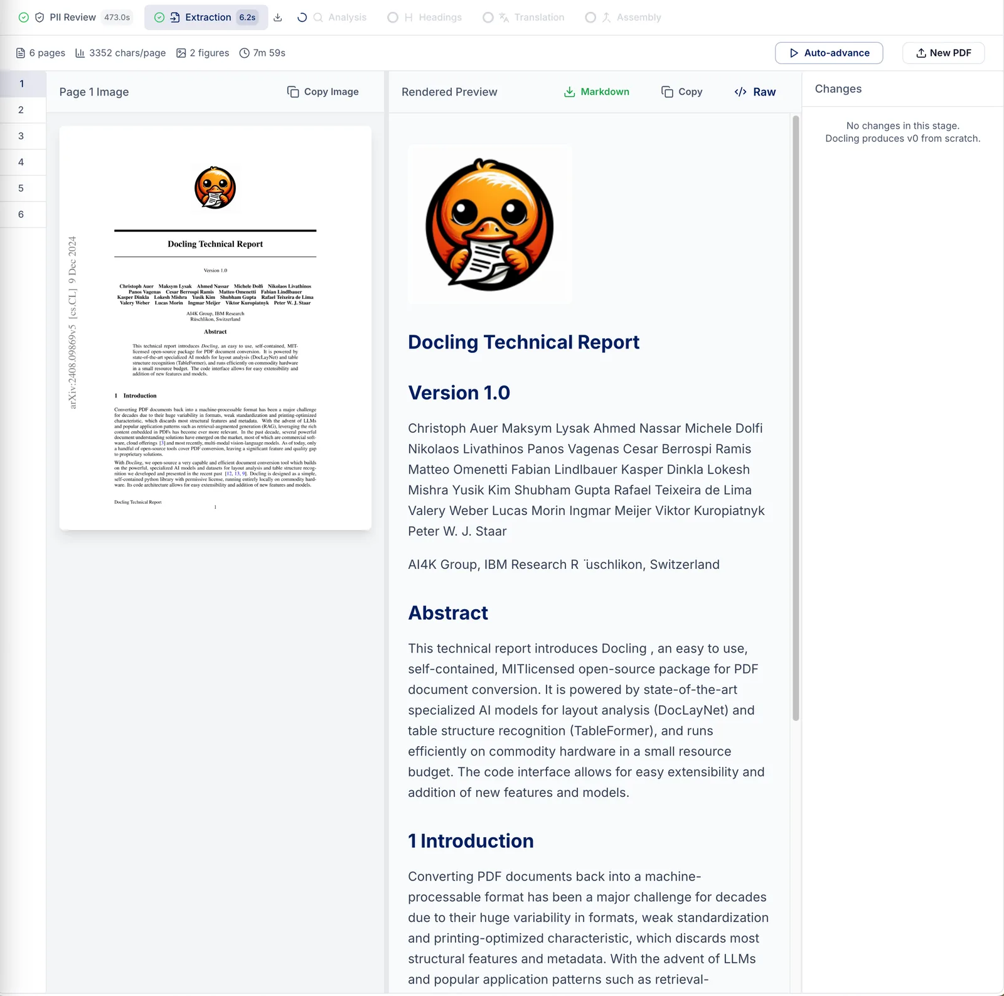The image size is (1004, 996).
Task: Go to page 1
Action: [23, 84]
